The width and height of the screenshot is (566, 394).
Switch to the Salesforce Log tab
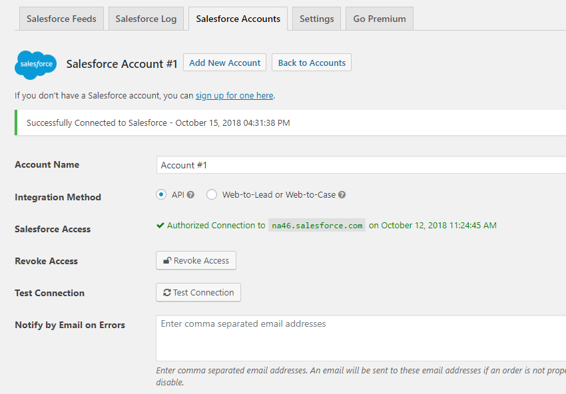(x=146, y=19)
